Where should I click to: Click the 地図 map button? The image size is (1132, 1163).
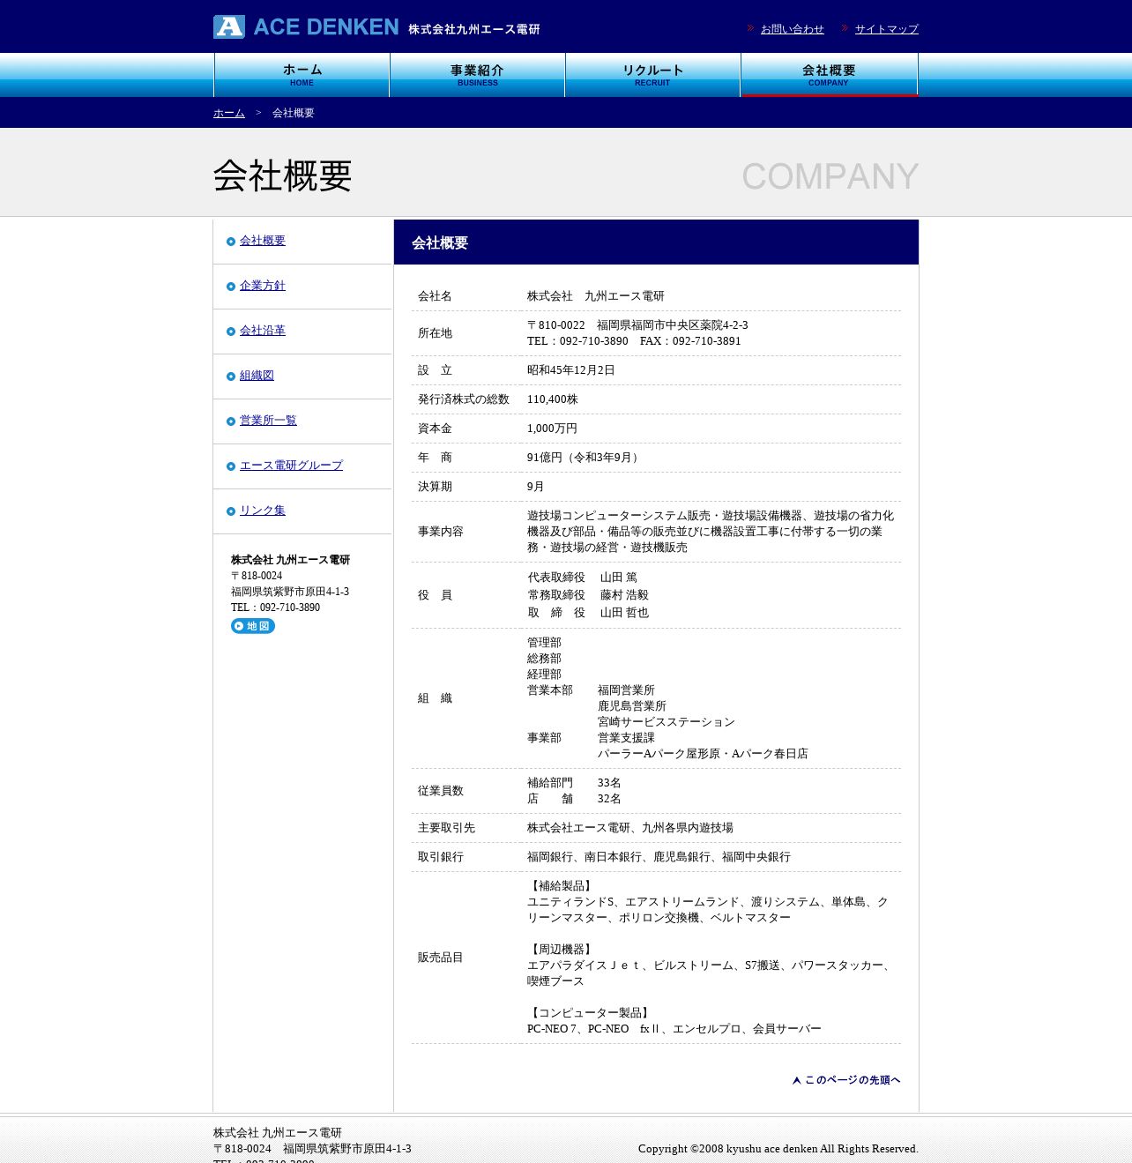tap(253, 626)
